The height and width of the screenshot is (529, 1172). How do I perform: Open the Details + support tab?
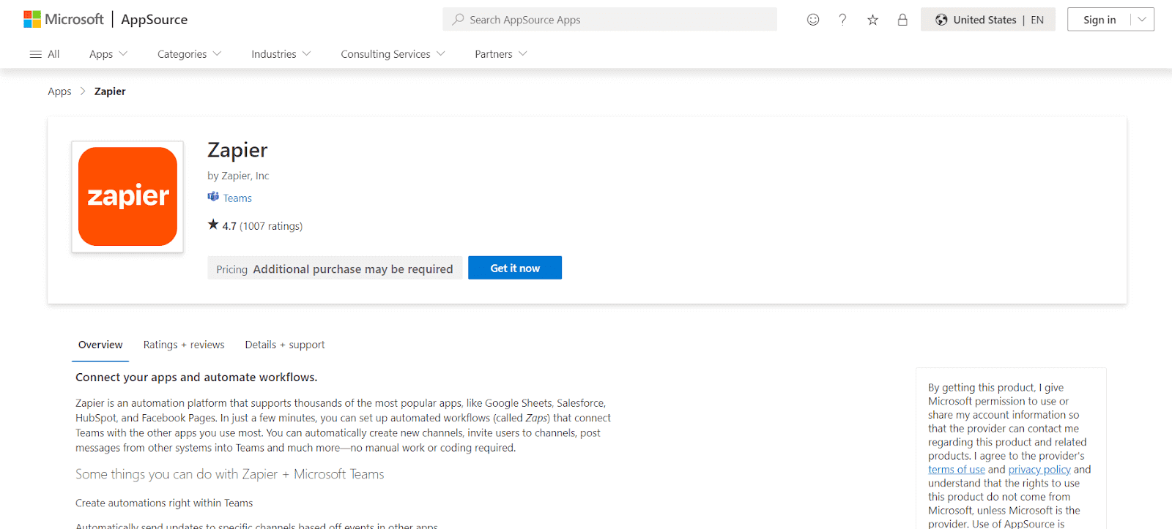tap(285, 345)
